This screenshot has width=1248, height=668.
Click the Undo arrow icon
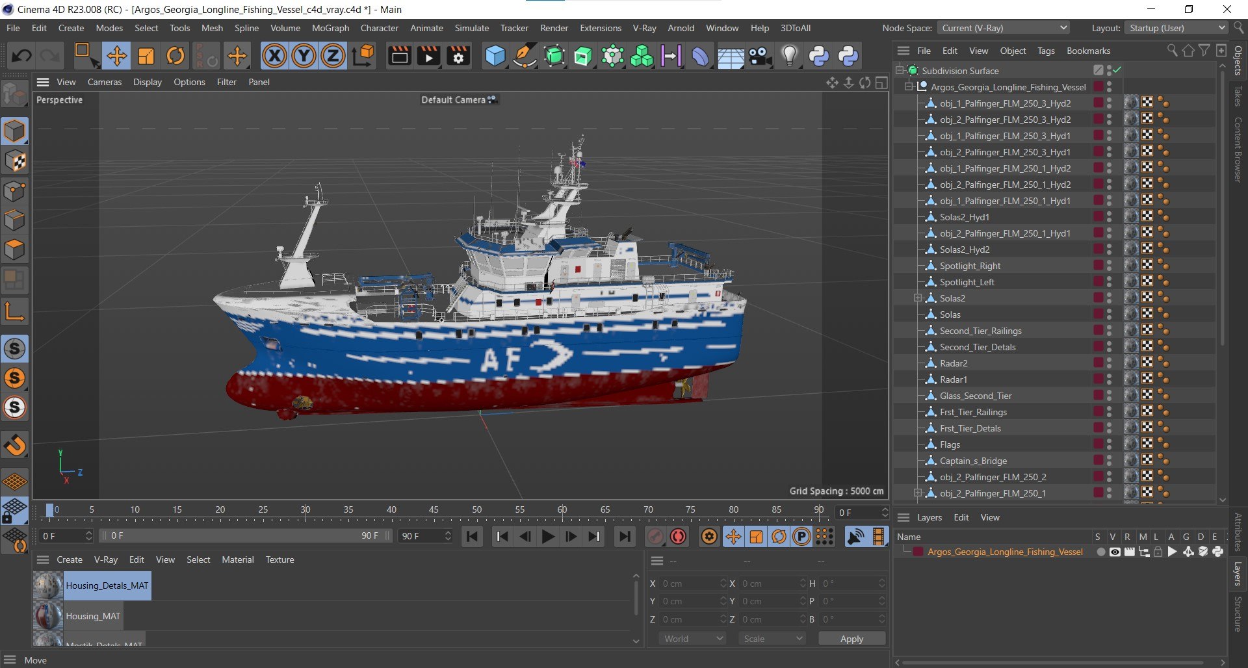click(21, 56)
